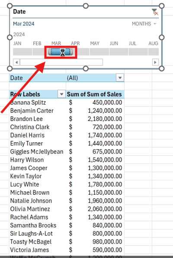Select the Harry Wilson cell

(38, 160)
